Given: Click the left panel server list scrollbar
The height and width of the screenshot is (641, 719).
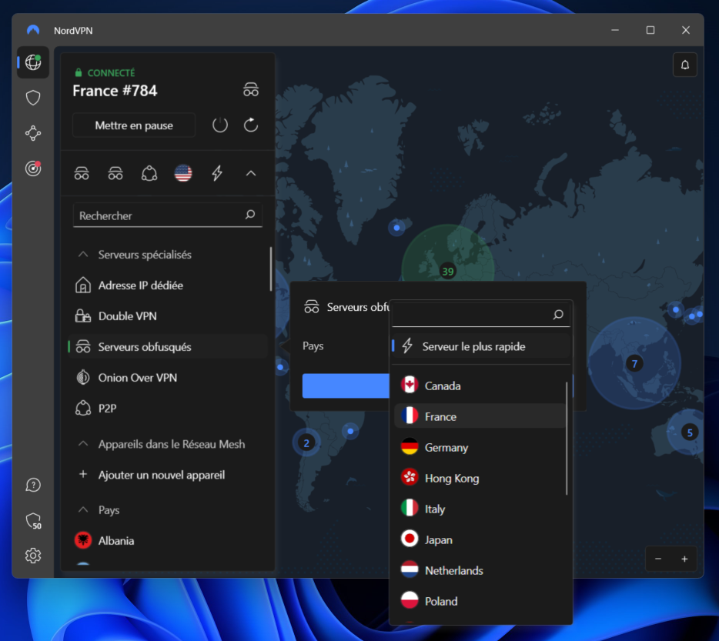Looking at the screenshot, I should click(271, 269).
